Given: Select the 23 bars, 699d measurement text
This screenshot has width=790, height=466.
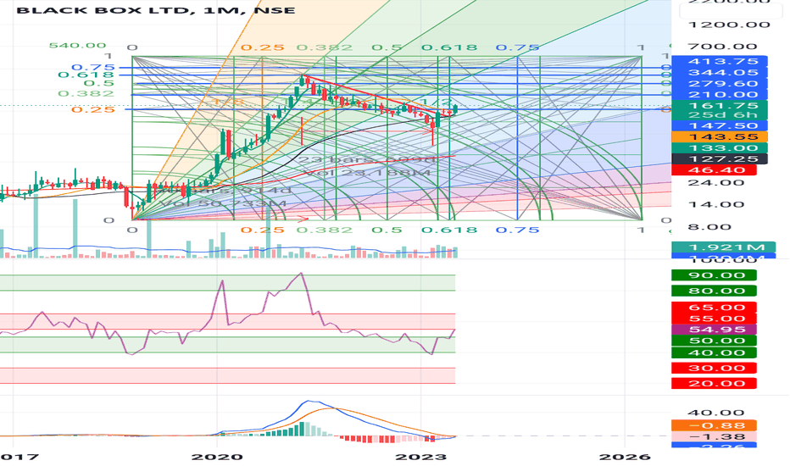Looking at the screenshot, I should tap(366, 161).
